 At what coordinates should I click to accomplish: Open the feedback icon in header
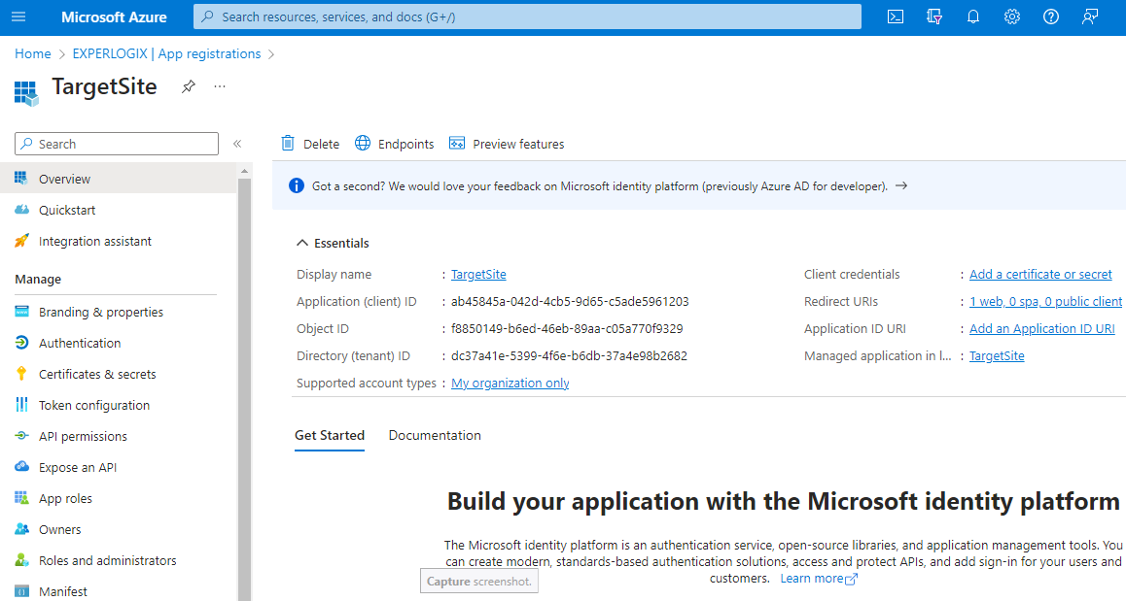coord(1090,17)
